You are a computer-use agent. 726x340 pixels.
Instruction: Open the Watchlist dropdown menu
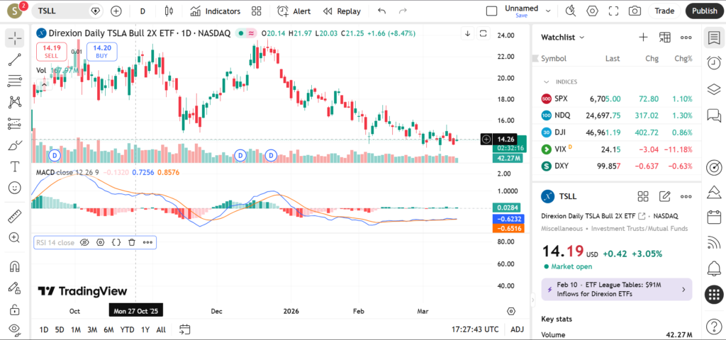point(563,37)
